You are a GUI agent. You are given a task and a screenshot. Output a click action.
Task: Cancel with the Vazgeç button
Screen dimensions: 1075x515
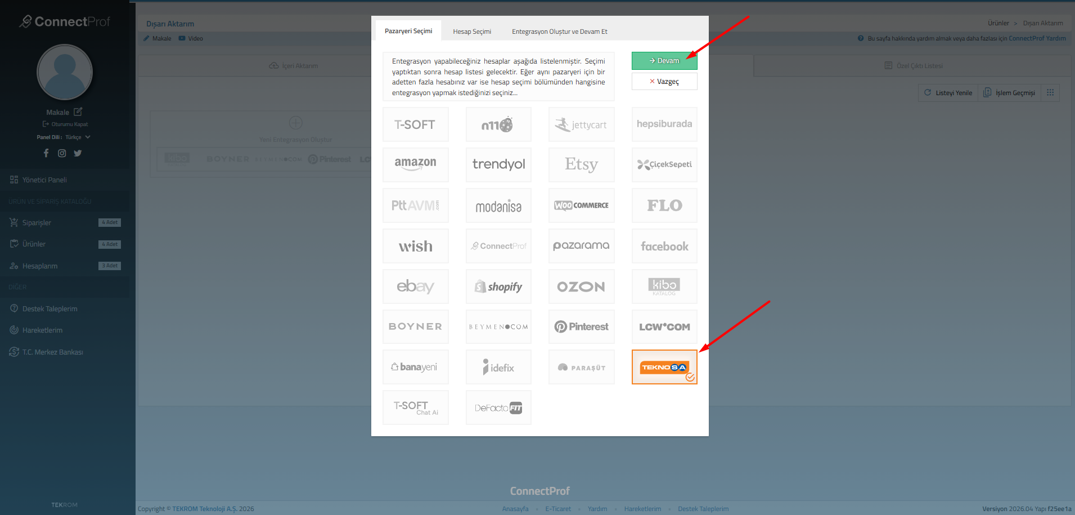(664, 82)
